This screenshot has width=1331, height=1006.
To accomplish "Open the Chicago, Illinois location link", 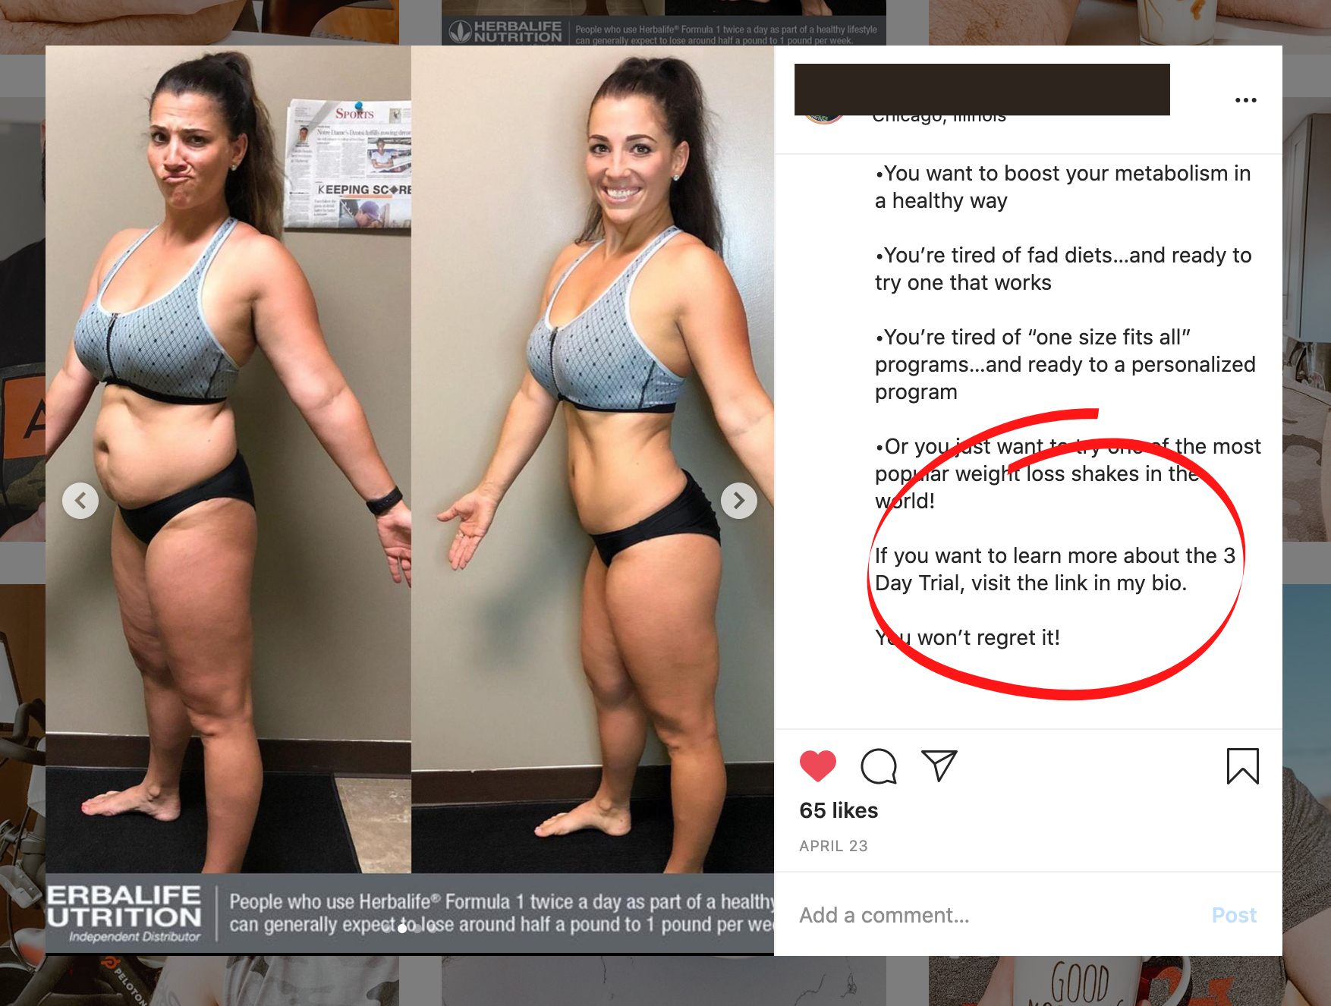I will (x=939, y=118).
